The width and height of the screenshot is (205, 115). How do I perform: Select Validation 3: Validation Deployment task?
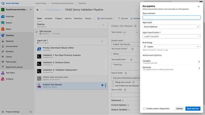tap(72, 71)
